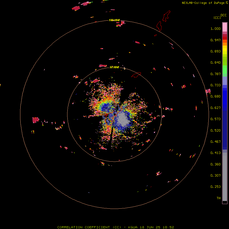Click the 0.467 value on the color scale
The width and height of the screenshot is (229, 229).
pyautogui.click(x=216, y=142)
